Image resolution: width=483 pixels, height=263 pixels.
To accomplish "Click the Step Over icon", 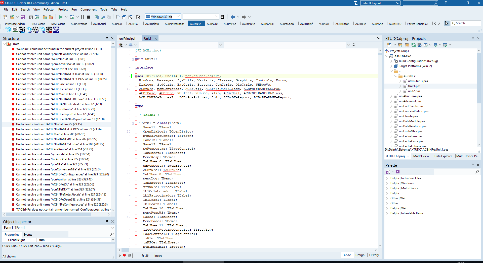I will [x=103, y=17].
